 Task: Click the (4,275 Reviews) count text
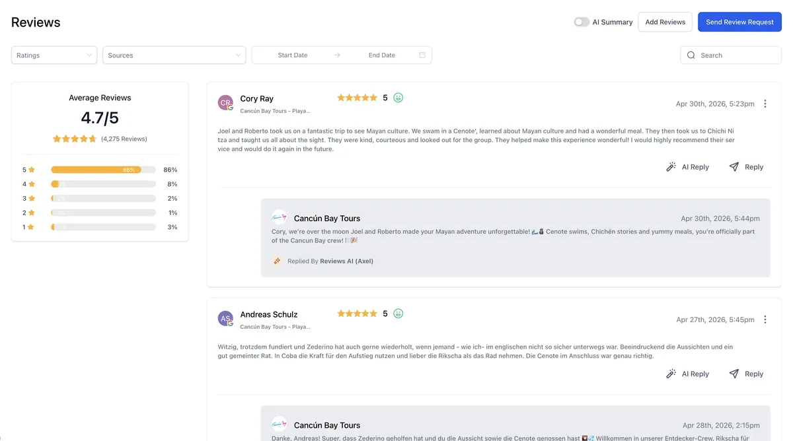tap(124, 139)
